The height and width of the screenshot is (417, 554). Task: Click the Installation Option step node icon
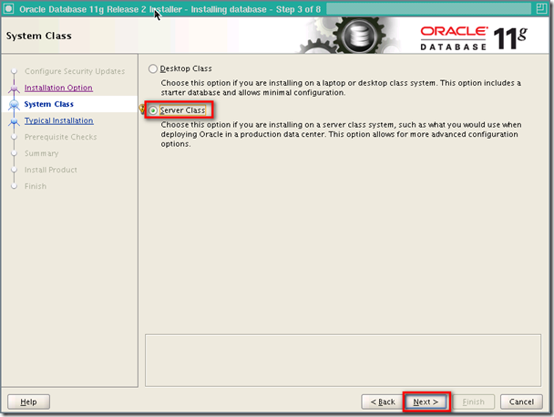(15, 89)
